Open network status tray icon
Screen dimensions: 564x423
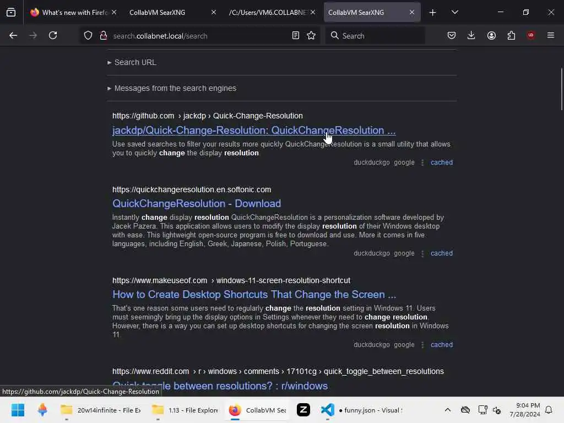(x=482, y=410)
